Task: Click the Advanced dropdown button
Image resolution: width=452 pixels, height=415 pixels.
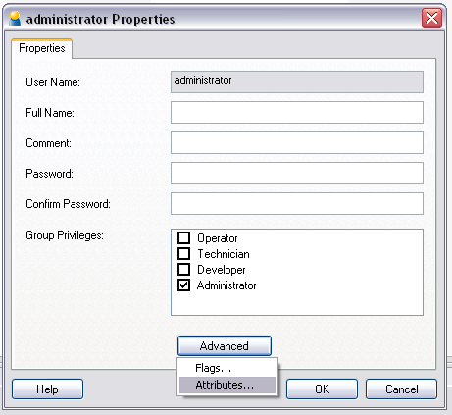Action: pyautogui.click(x=225, y=345)
